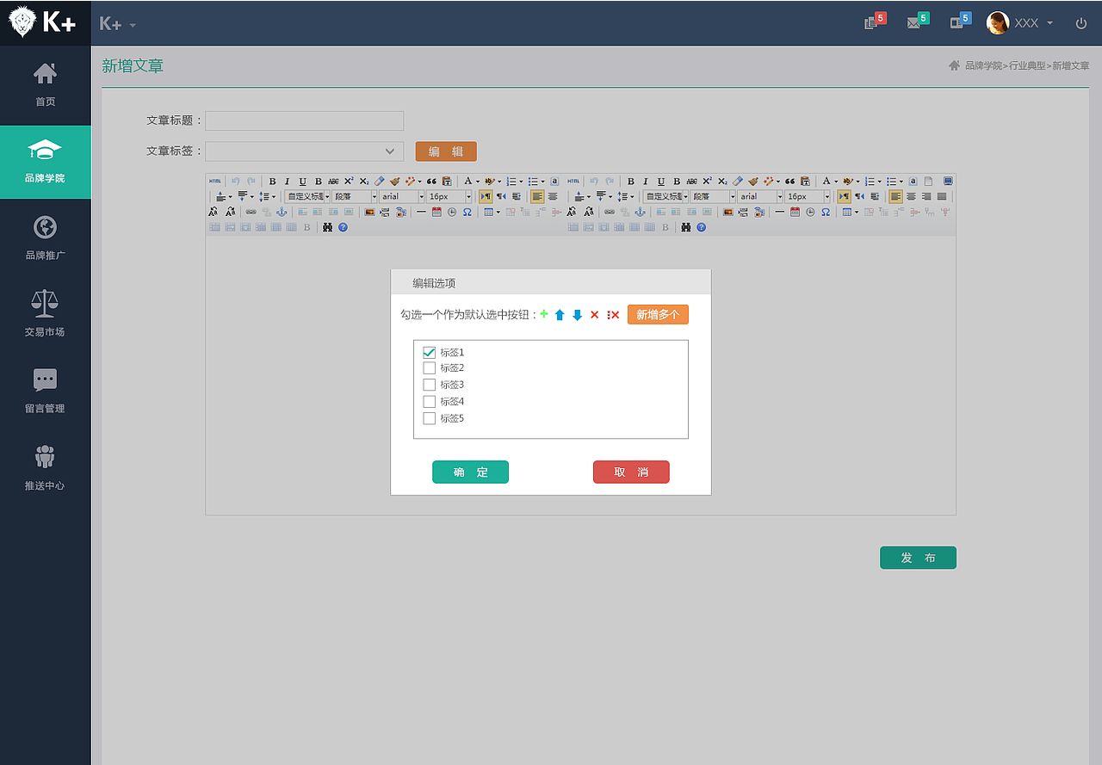The width and height of the screenshot is (1102, 765).
Task: Add an option with green plus icon
Action: pyautogui.click(x=544, y=314)
